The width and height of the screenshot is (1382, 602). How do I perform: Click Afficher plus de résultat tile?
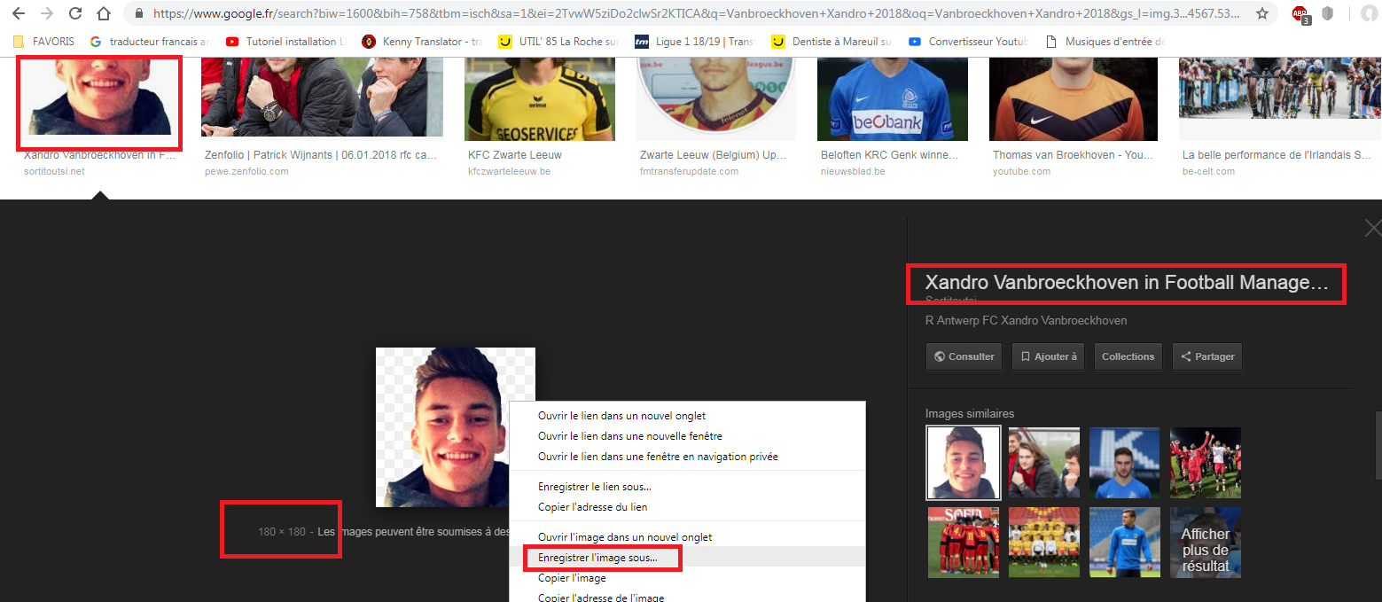click(1206, 543)
